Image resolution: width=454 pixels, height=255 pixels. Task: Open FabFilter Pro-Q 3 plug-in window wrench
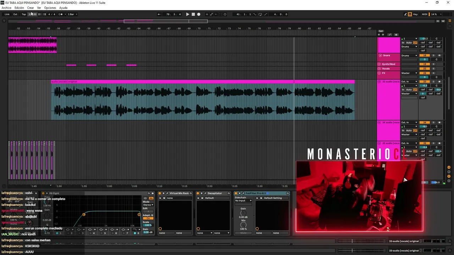tap(243, 193)
